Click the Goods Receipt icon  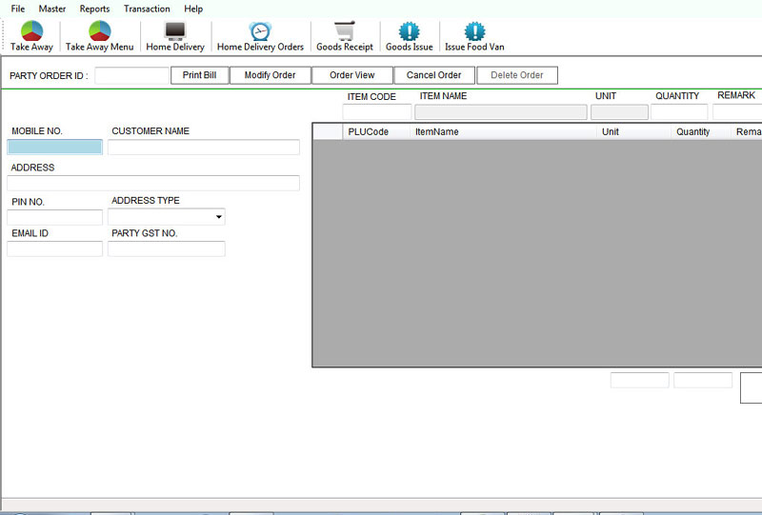point(345,31)
